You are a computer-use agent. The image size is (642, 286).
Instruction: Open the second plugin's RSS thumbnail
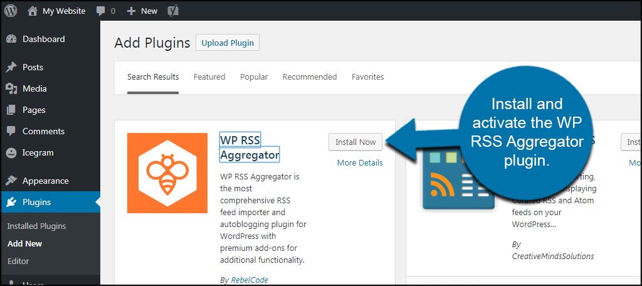pyautogui.click(x=458, y=180)
